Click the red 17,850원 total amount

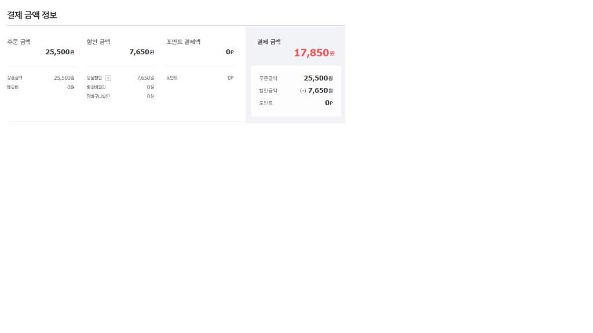pos(314,53)
